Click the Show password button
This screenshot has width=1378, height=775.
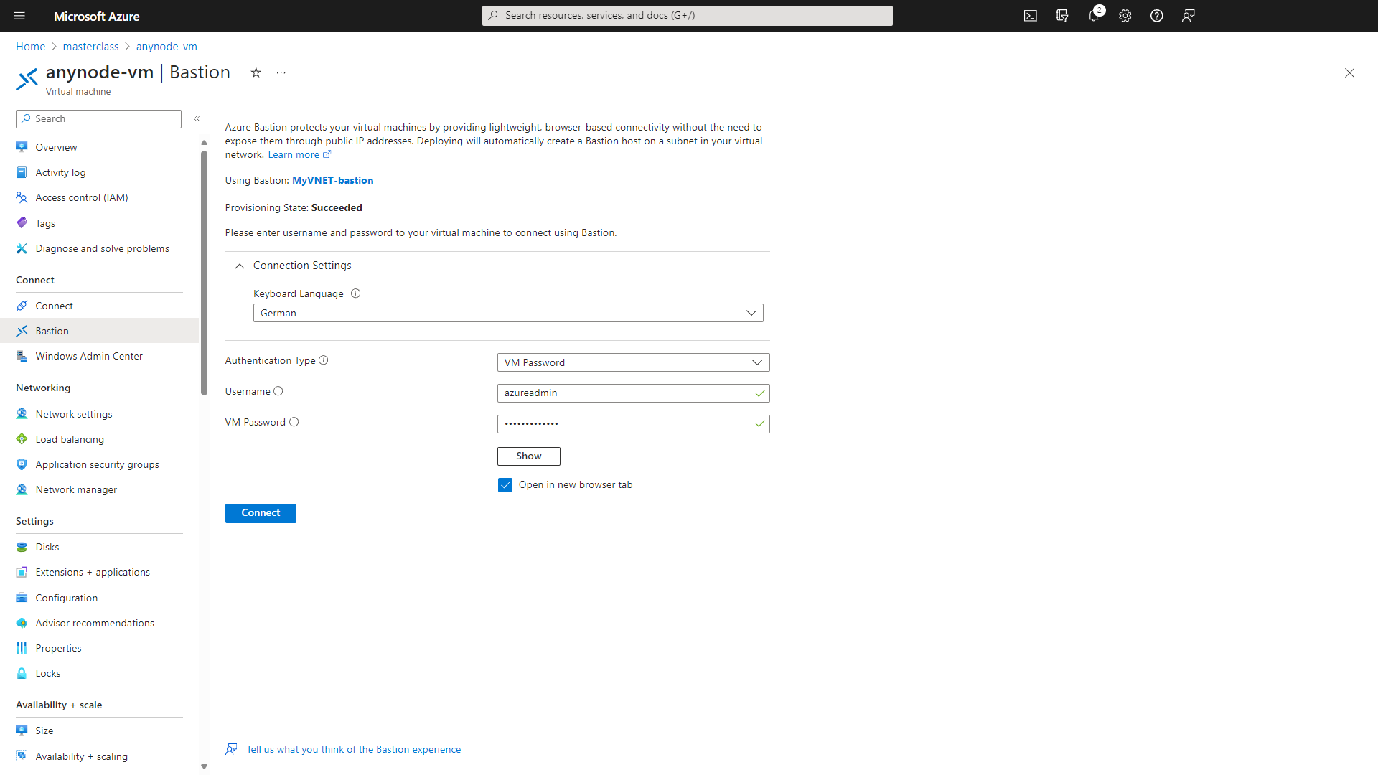(x=528, y=456)
